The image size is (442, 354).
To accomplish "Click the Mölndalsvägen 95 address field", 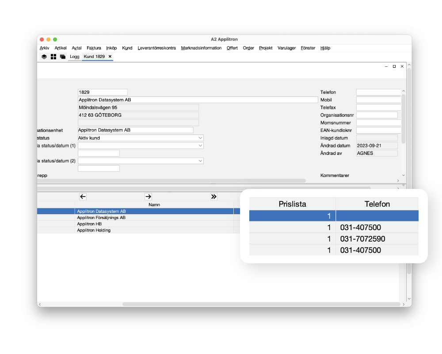I will click(138, 108).
